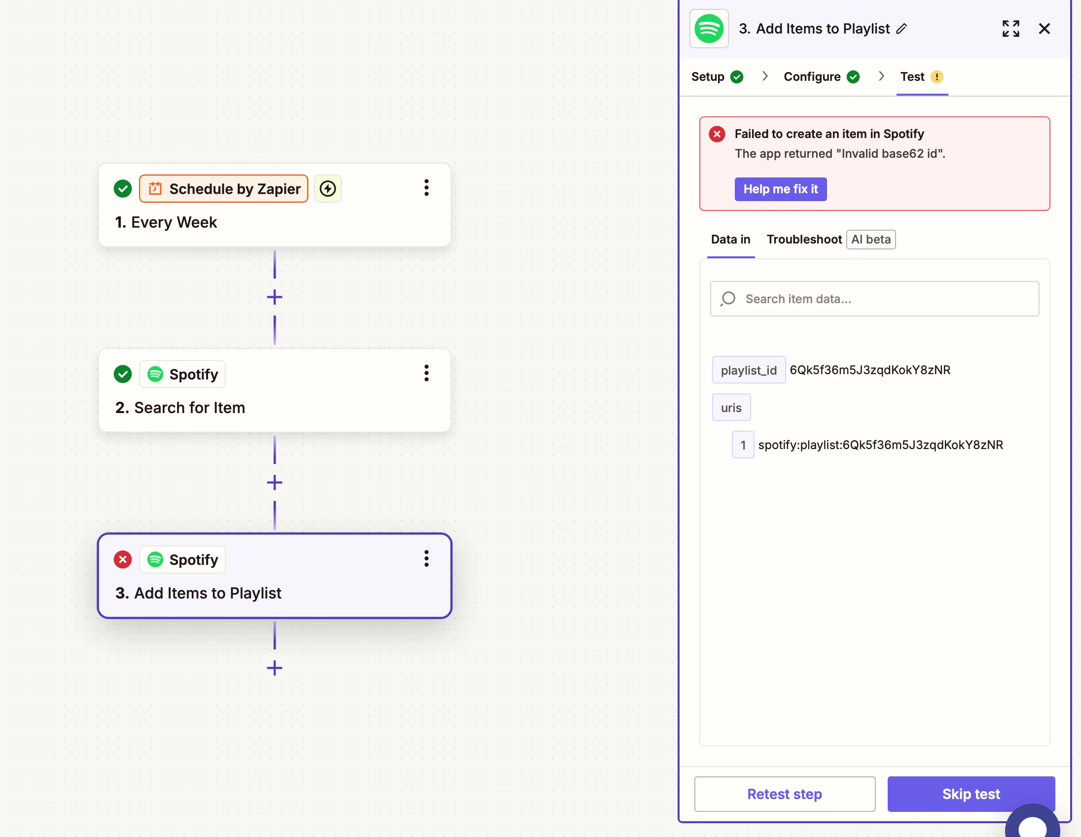Click the search magnifier icon
The height and width of the screenshot is (837, 1081).
(727, 299)
